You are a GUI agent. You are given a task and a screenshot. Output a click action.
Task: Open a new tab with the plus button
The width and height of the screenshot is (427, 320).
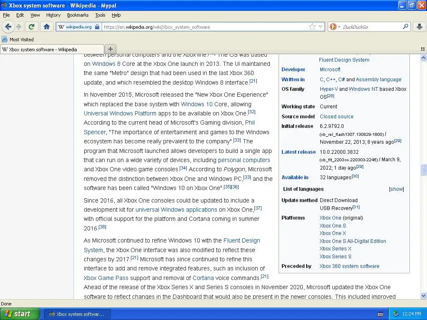pyautogui.click(x=110, y=49)
